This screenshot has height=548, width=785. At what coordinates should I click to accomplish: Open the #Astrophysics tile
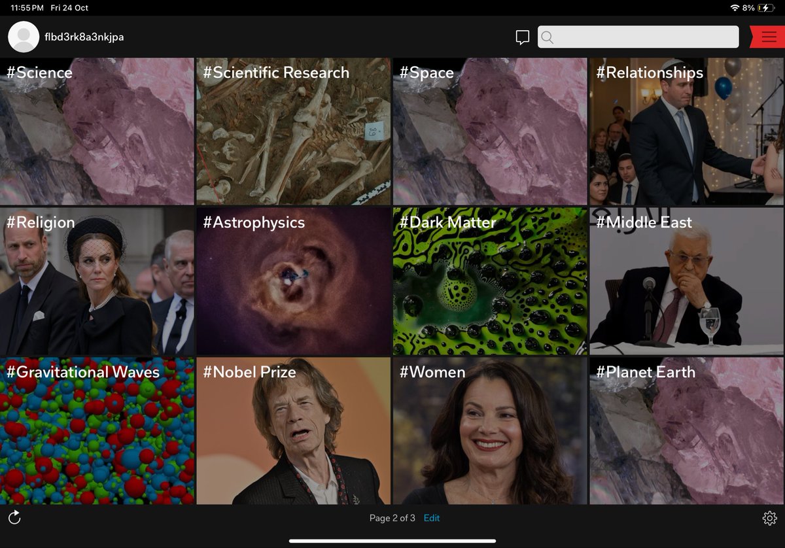pos(294,281)
